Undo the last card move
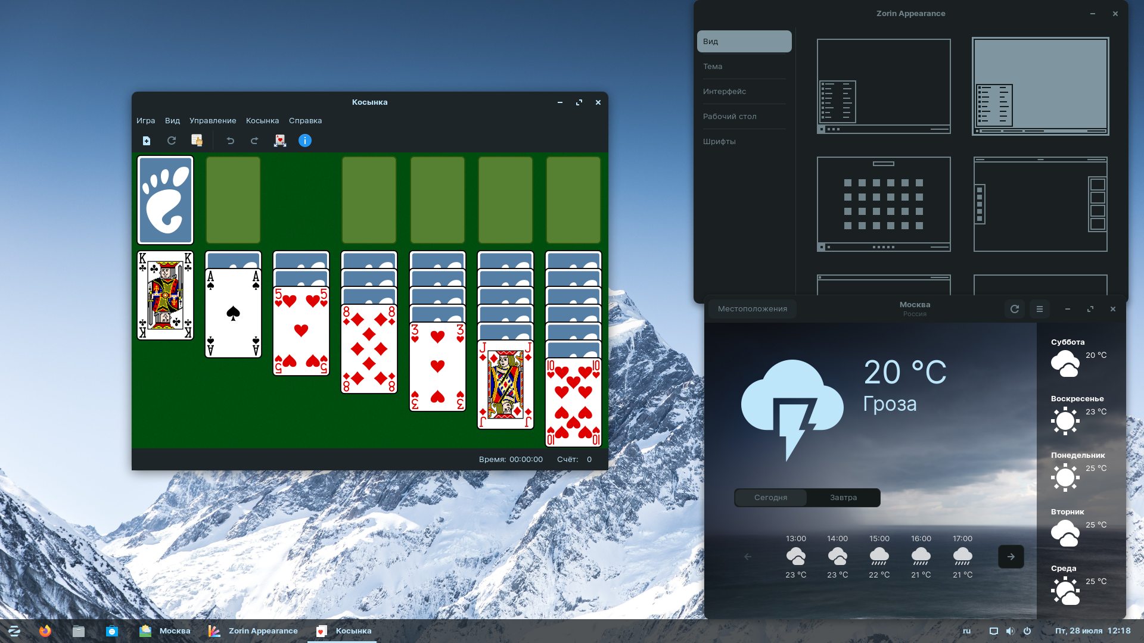The width and height of the screenshot is (1144, 643). [x=230, y=141]
